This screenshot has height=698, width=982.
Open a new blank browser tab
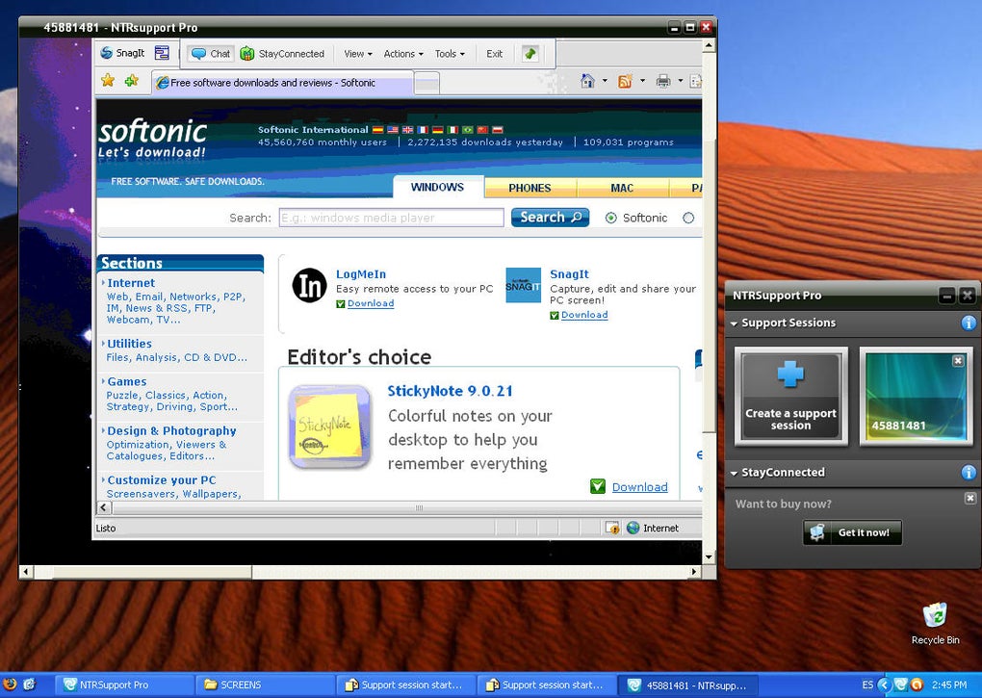pyautogui.click(x=426, y=83)
